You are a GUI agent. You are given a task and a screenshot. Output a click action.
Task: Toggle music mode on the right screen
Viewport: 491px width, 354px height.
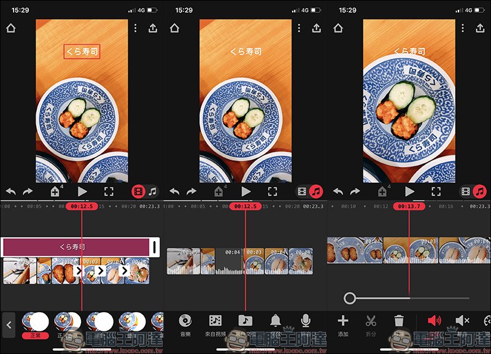[x=480, y=191]
